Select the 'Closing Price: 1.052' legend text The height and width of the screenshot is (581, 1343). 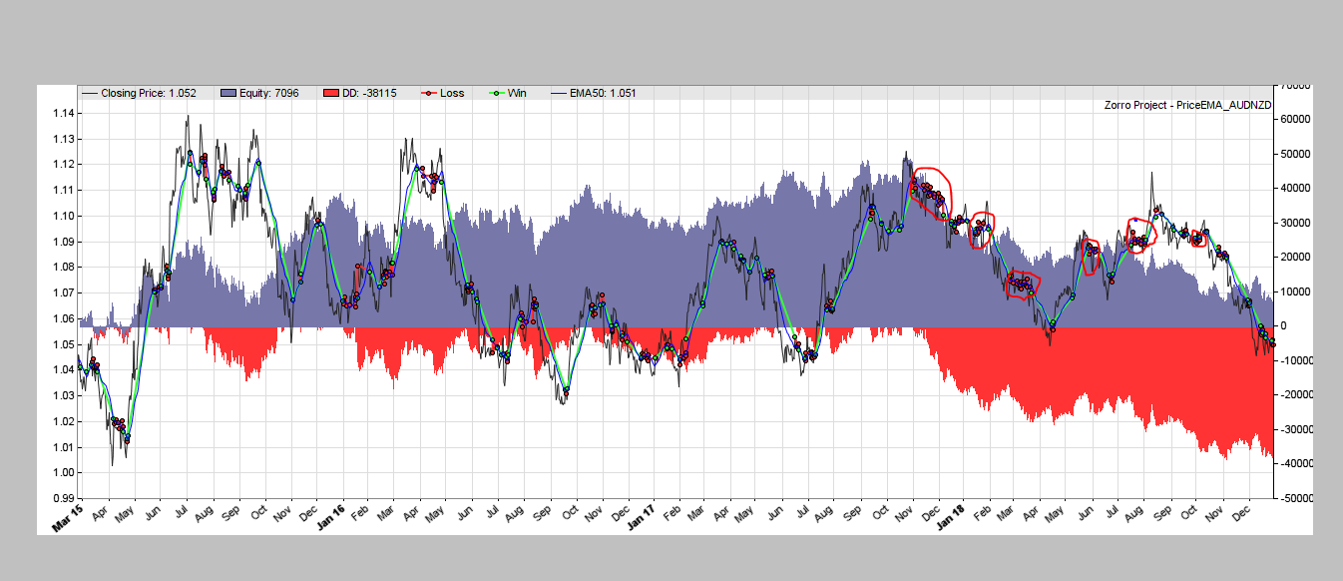[149, 93]
